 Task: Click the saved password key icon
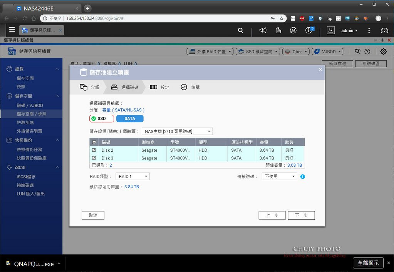point(273,18)
